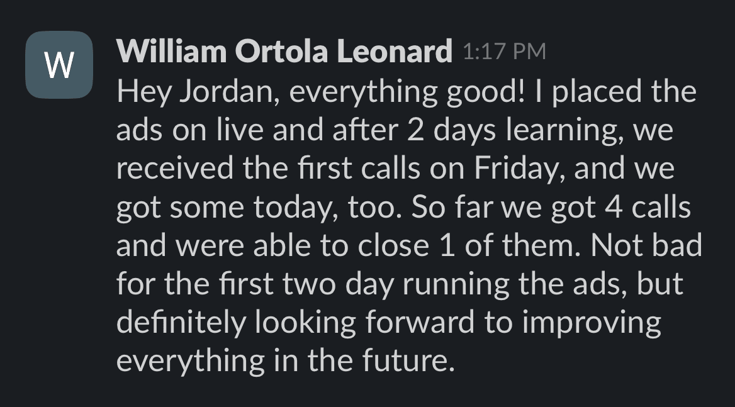This screenshot has height=407, width=735.
Task: Click the phrase "Not bad" in the message
Action: point(646,245)
